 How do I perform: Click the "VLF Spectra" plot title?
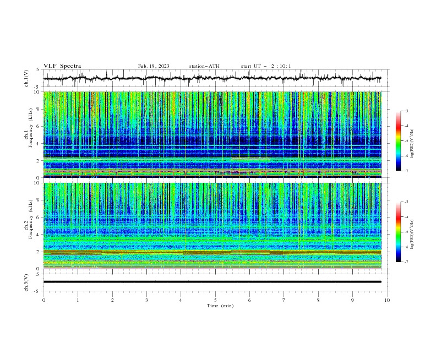point(62,66)
